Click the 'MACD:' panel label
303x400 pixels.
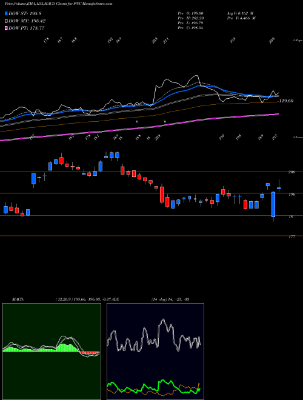(x=18, y=299)
